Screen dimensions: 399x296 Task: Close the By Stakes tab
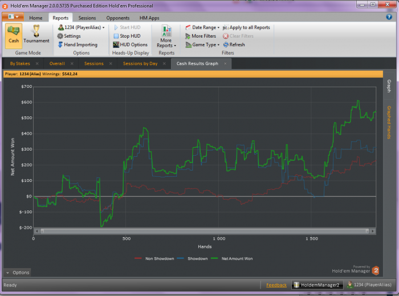coord(37,64)
